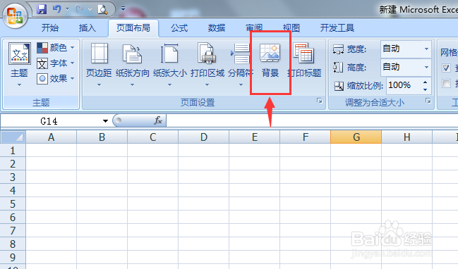Decrease 缩放比例 with down arrow

point(426,89)
